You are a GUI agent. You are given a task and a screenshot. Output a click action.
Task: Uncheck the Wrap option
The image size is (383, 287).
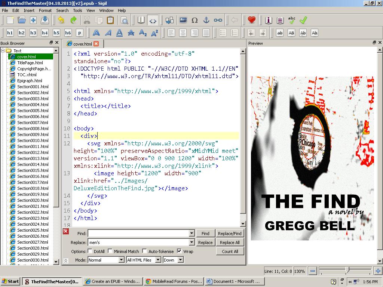179,251
